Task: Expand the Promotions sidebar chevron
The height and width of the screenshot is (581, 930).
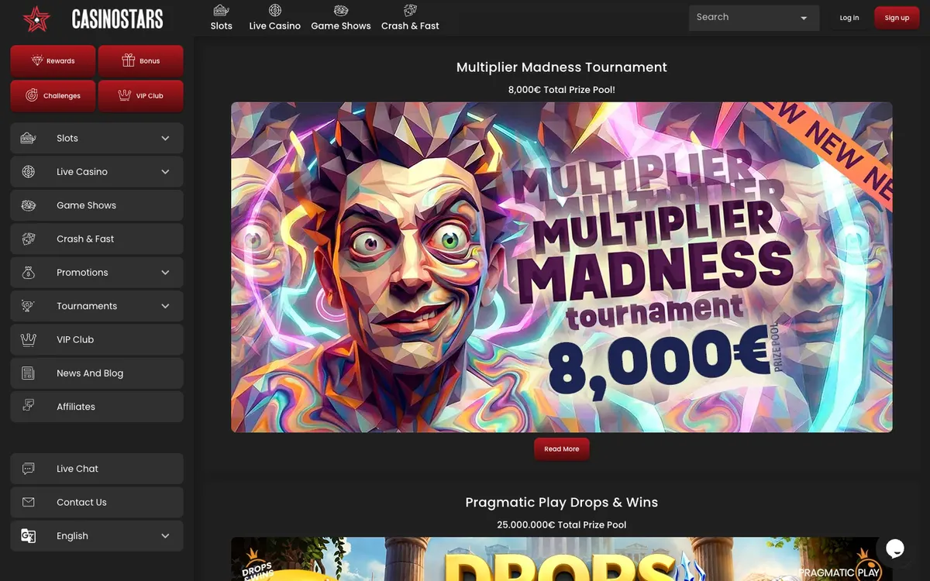Action: pyautogui.click(x=165, y=273)
